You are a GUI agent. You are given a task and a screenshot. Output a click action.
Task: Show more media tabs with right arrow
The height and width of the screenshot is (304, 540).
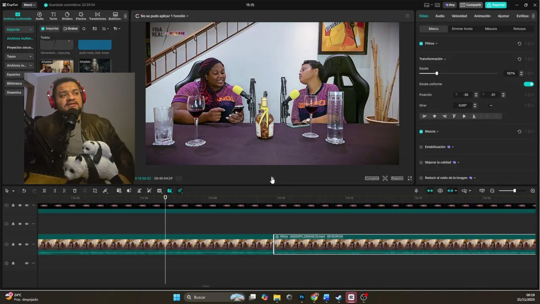[125, 16]
